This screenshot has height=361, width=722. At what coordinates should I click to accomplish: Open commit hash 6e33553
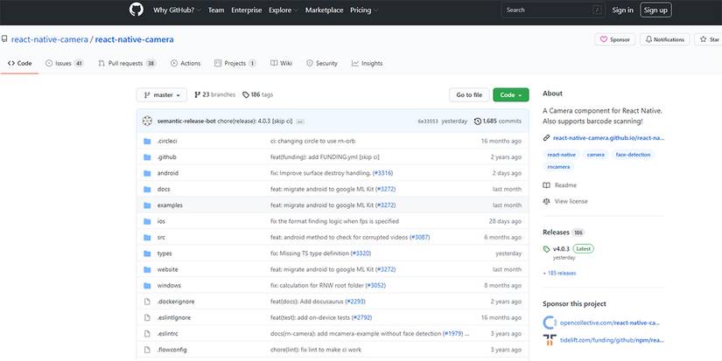(x=428, y=121)
